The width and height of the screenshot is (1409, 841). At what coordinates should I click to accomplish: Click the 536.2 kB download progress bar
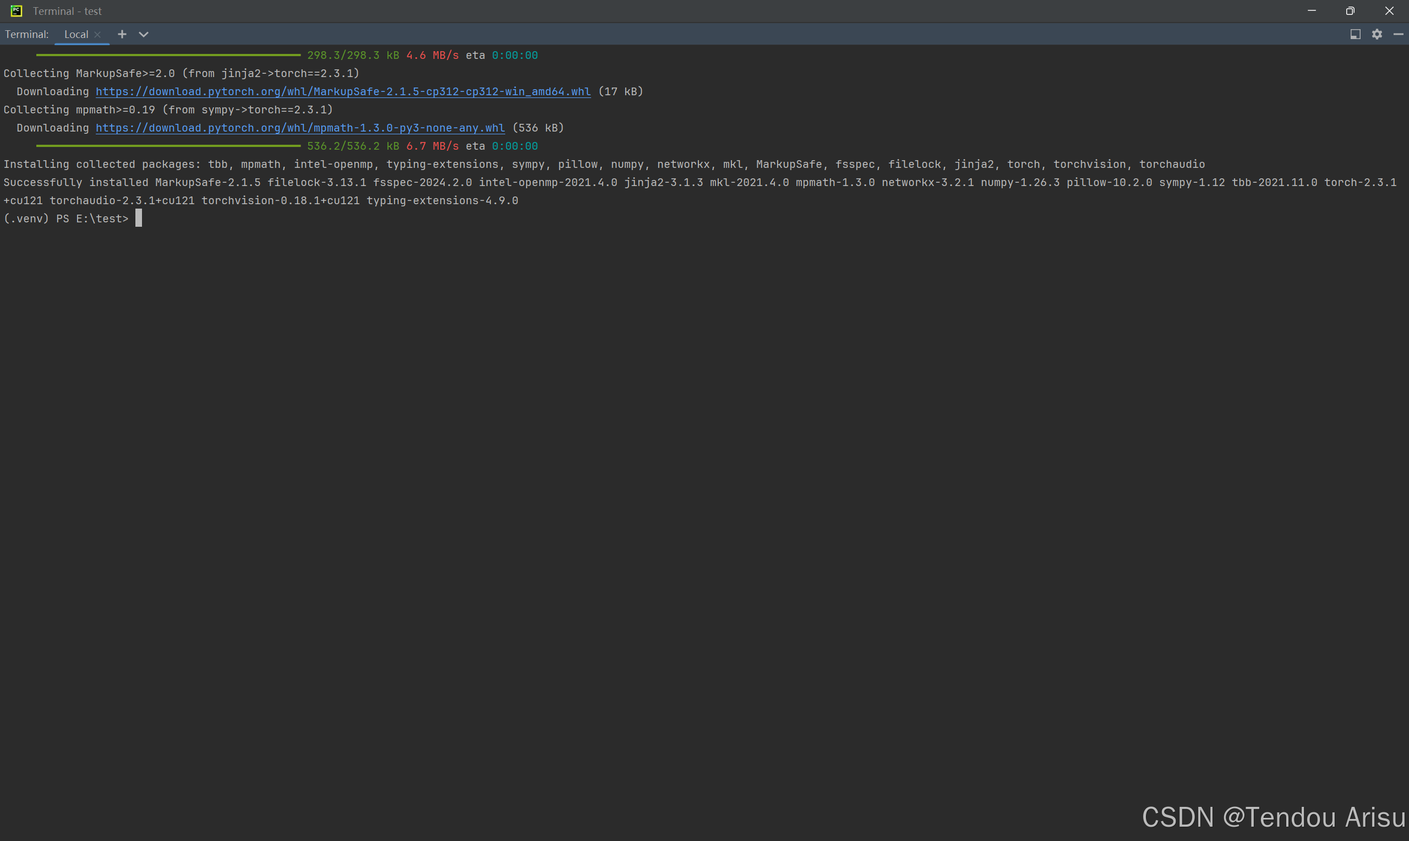point(168,146)
